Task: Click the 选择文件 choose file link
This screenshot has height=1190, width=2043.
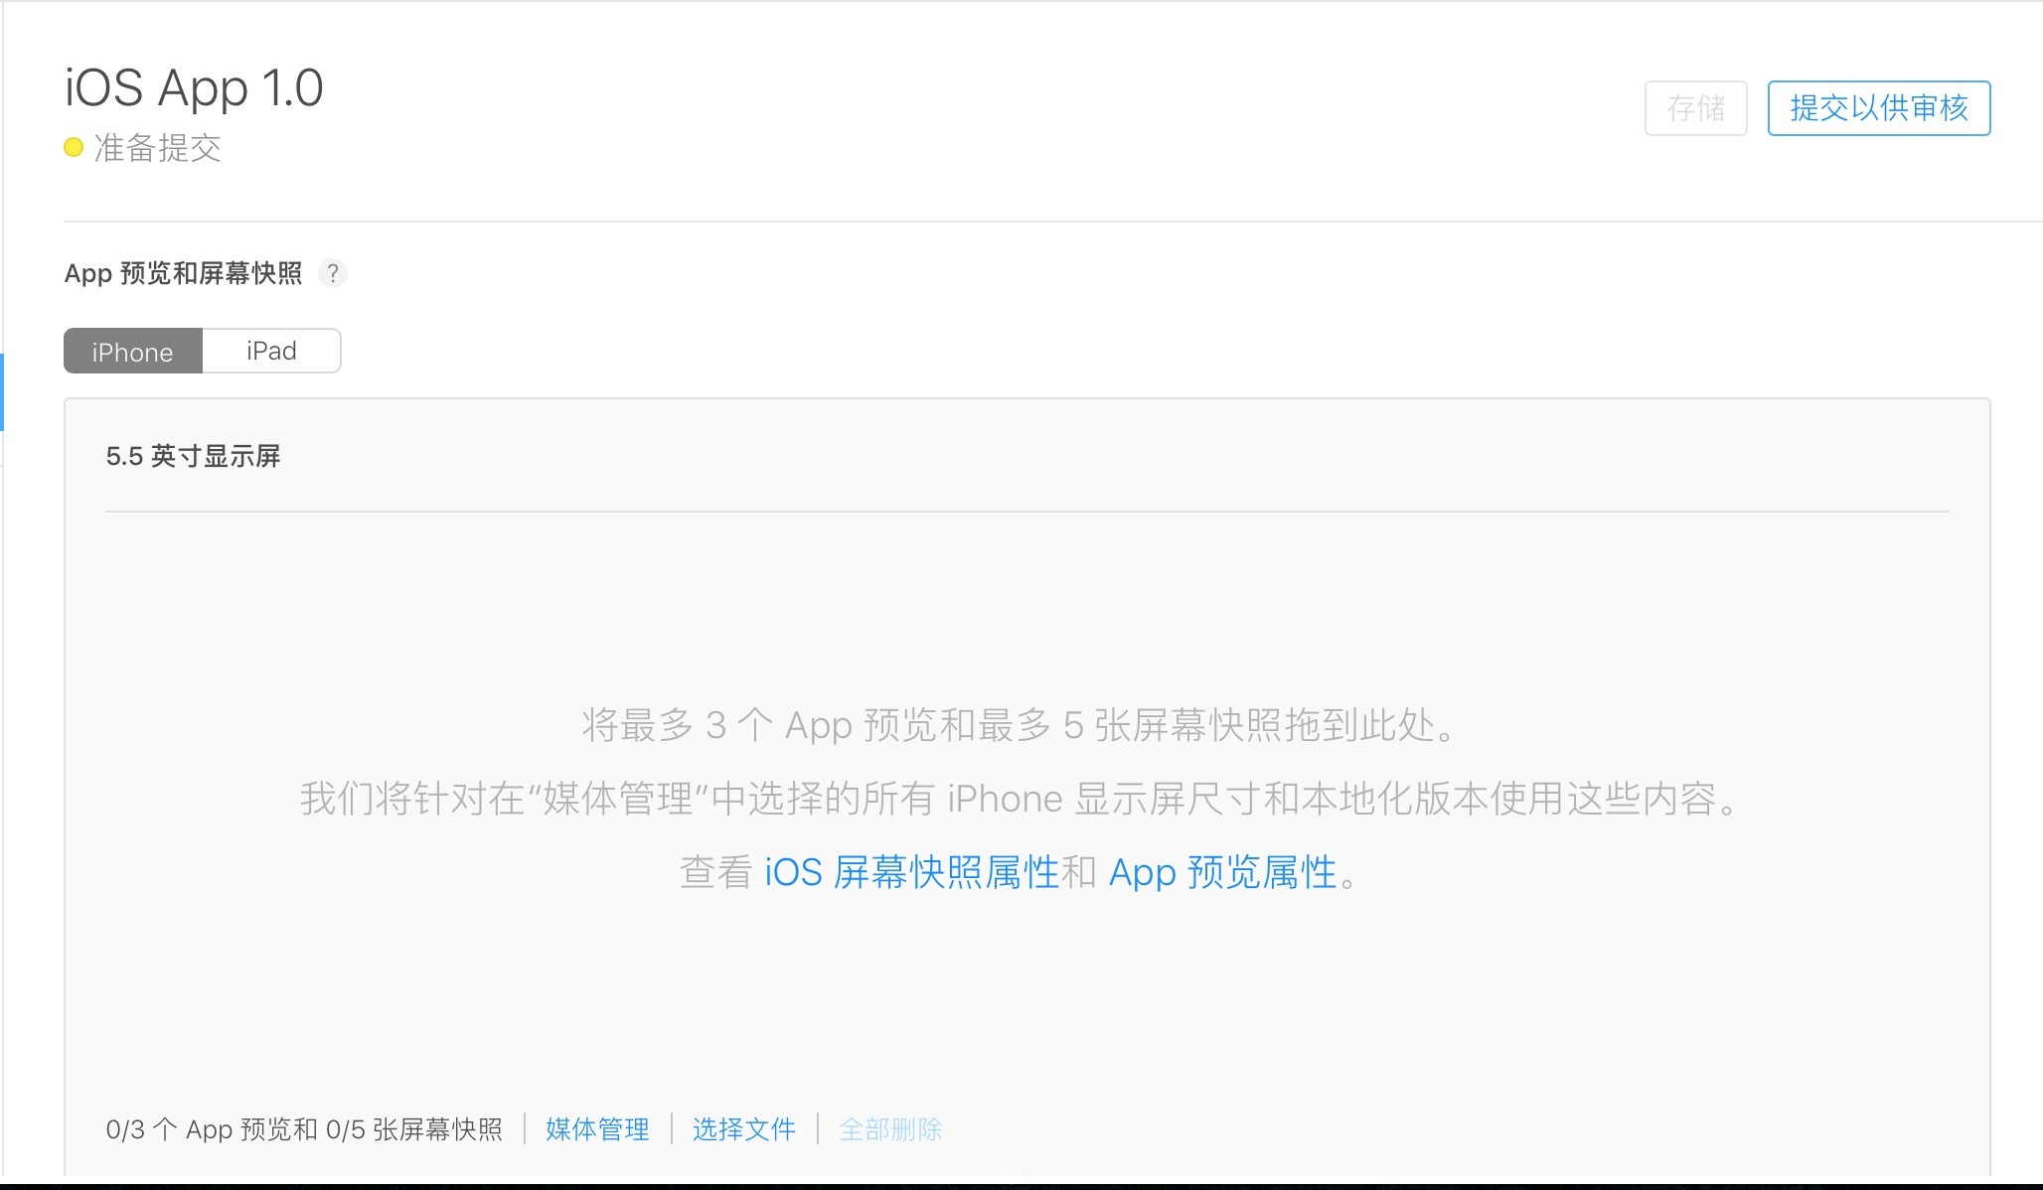Action: [x=744, y=1129]
